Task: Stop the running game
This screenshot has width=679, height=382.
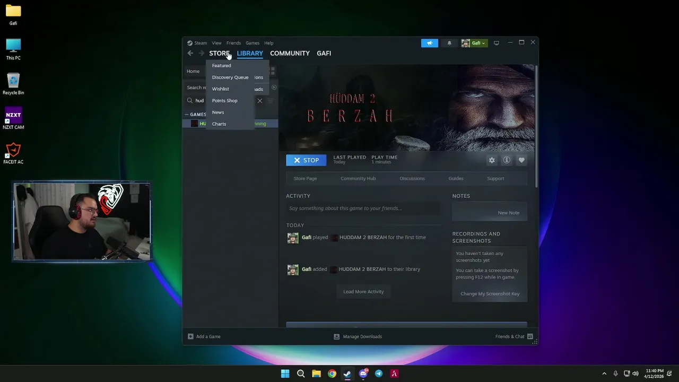Action: pyautogui.click(x=306, y=160)
